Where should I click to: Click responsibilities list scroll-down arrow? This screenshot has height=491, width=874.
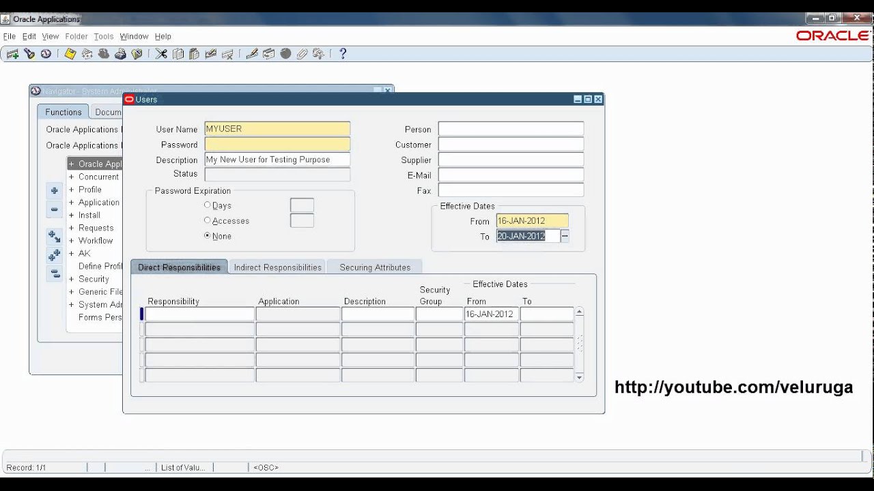[x=579, y=377]
